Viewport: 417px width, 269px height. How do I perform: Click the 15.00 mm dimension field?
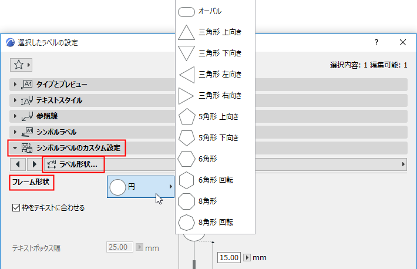click(x=229, y=257)
